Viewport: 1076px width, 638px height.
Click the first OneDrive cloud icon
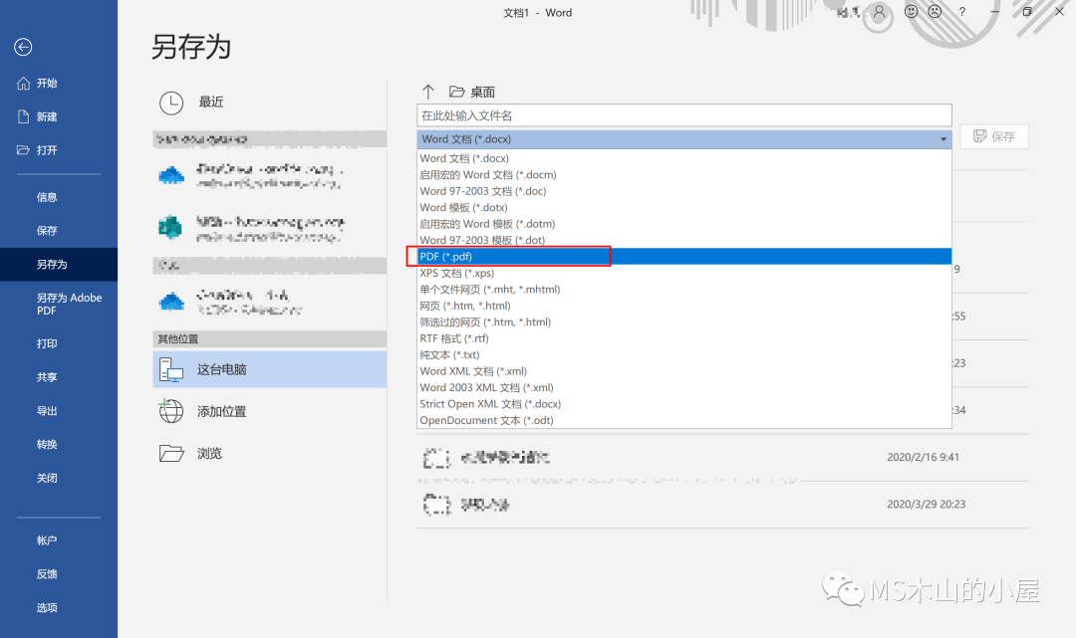171,175
